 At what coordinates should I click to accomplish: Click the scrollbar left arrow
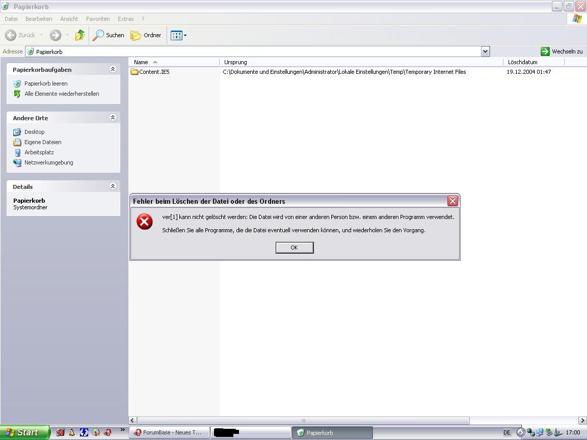pyautogui.click(x=133, y=421)
